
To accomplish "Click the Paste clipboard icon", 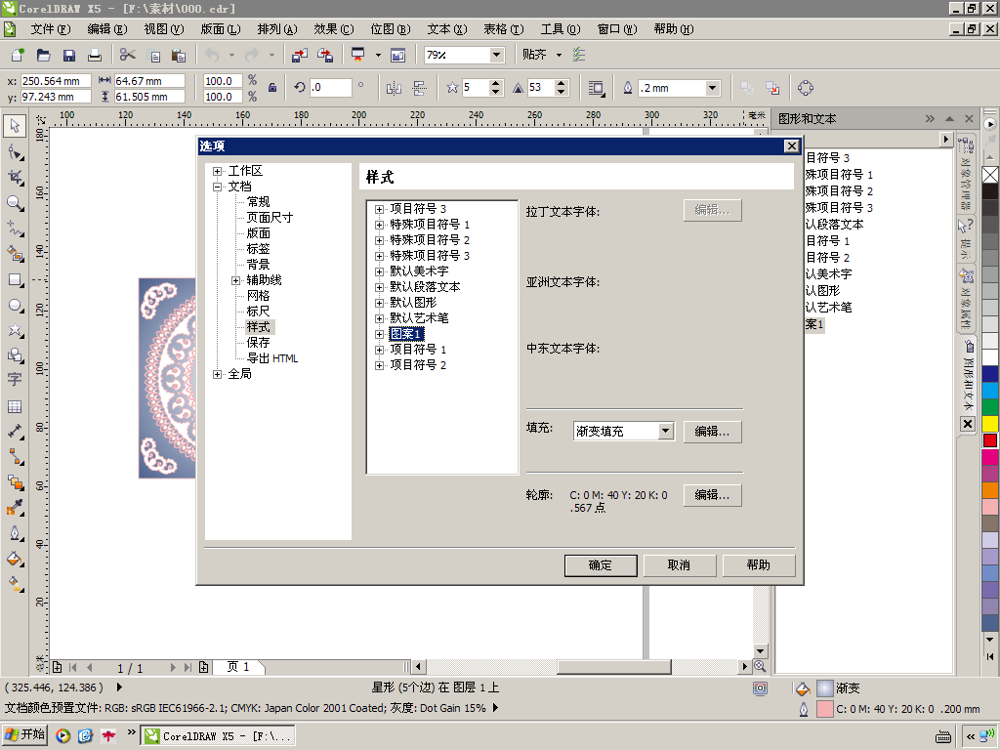I will pyautogui.click(x=179, y=55).
